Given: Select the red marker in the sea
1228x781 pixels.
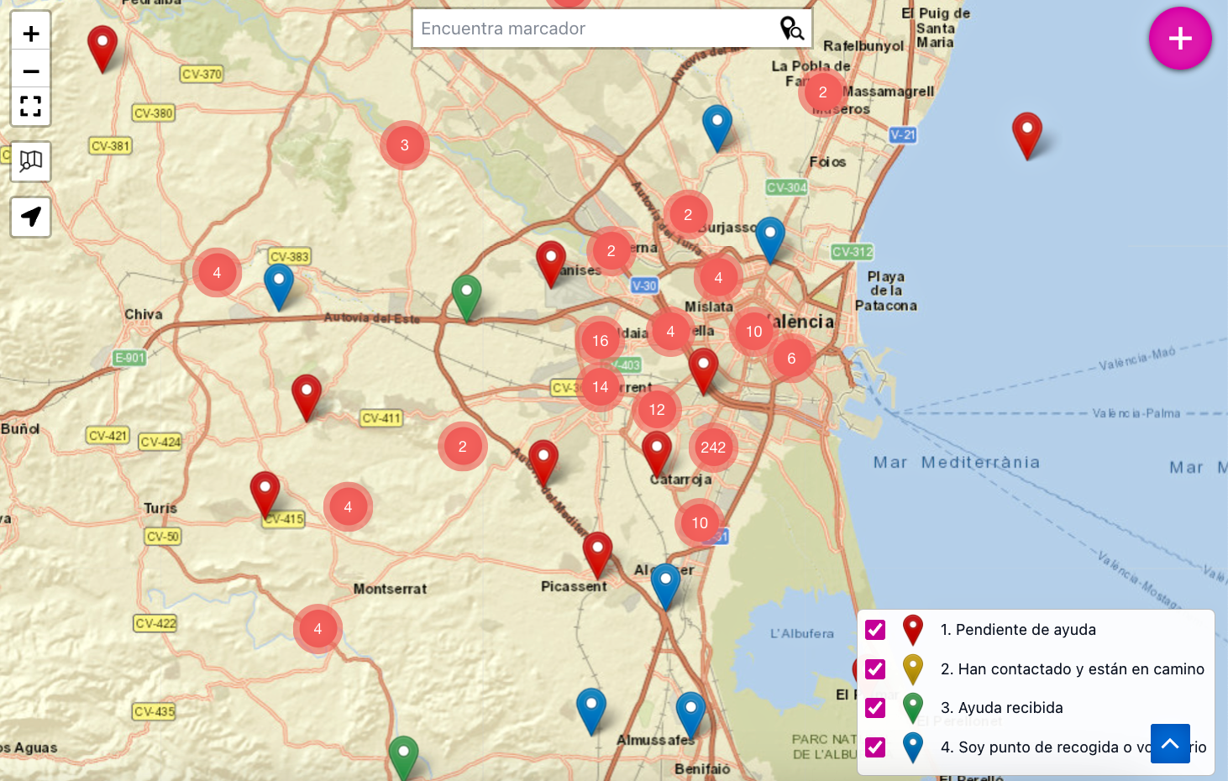Looking at the screenshot, I should pyautogui.click(x=1027, y=135).
